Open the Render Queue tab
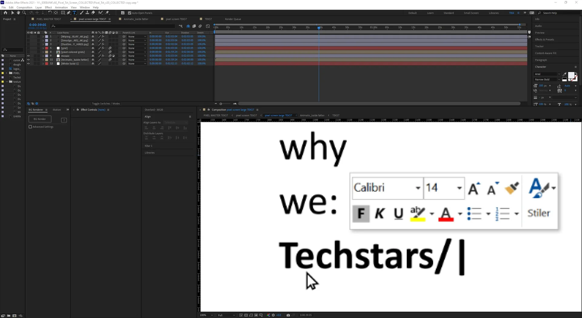Screen dimensions: 582x318 coord(233,19)
